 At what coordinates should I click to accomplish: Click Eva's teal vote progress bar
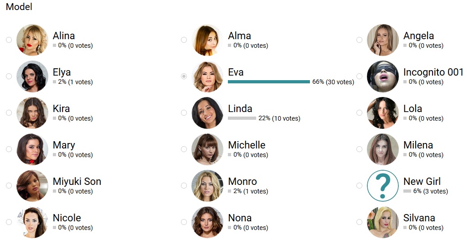point(269,82)
